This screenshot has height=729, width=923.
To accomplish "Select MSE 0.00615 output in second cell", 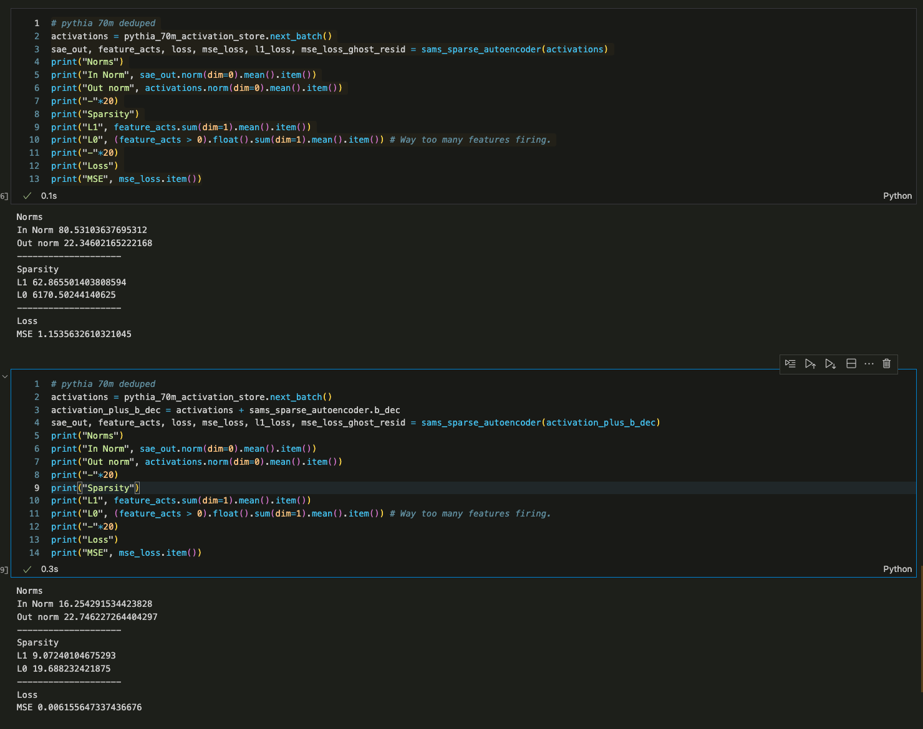I will point(79,707).
